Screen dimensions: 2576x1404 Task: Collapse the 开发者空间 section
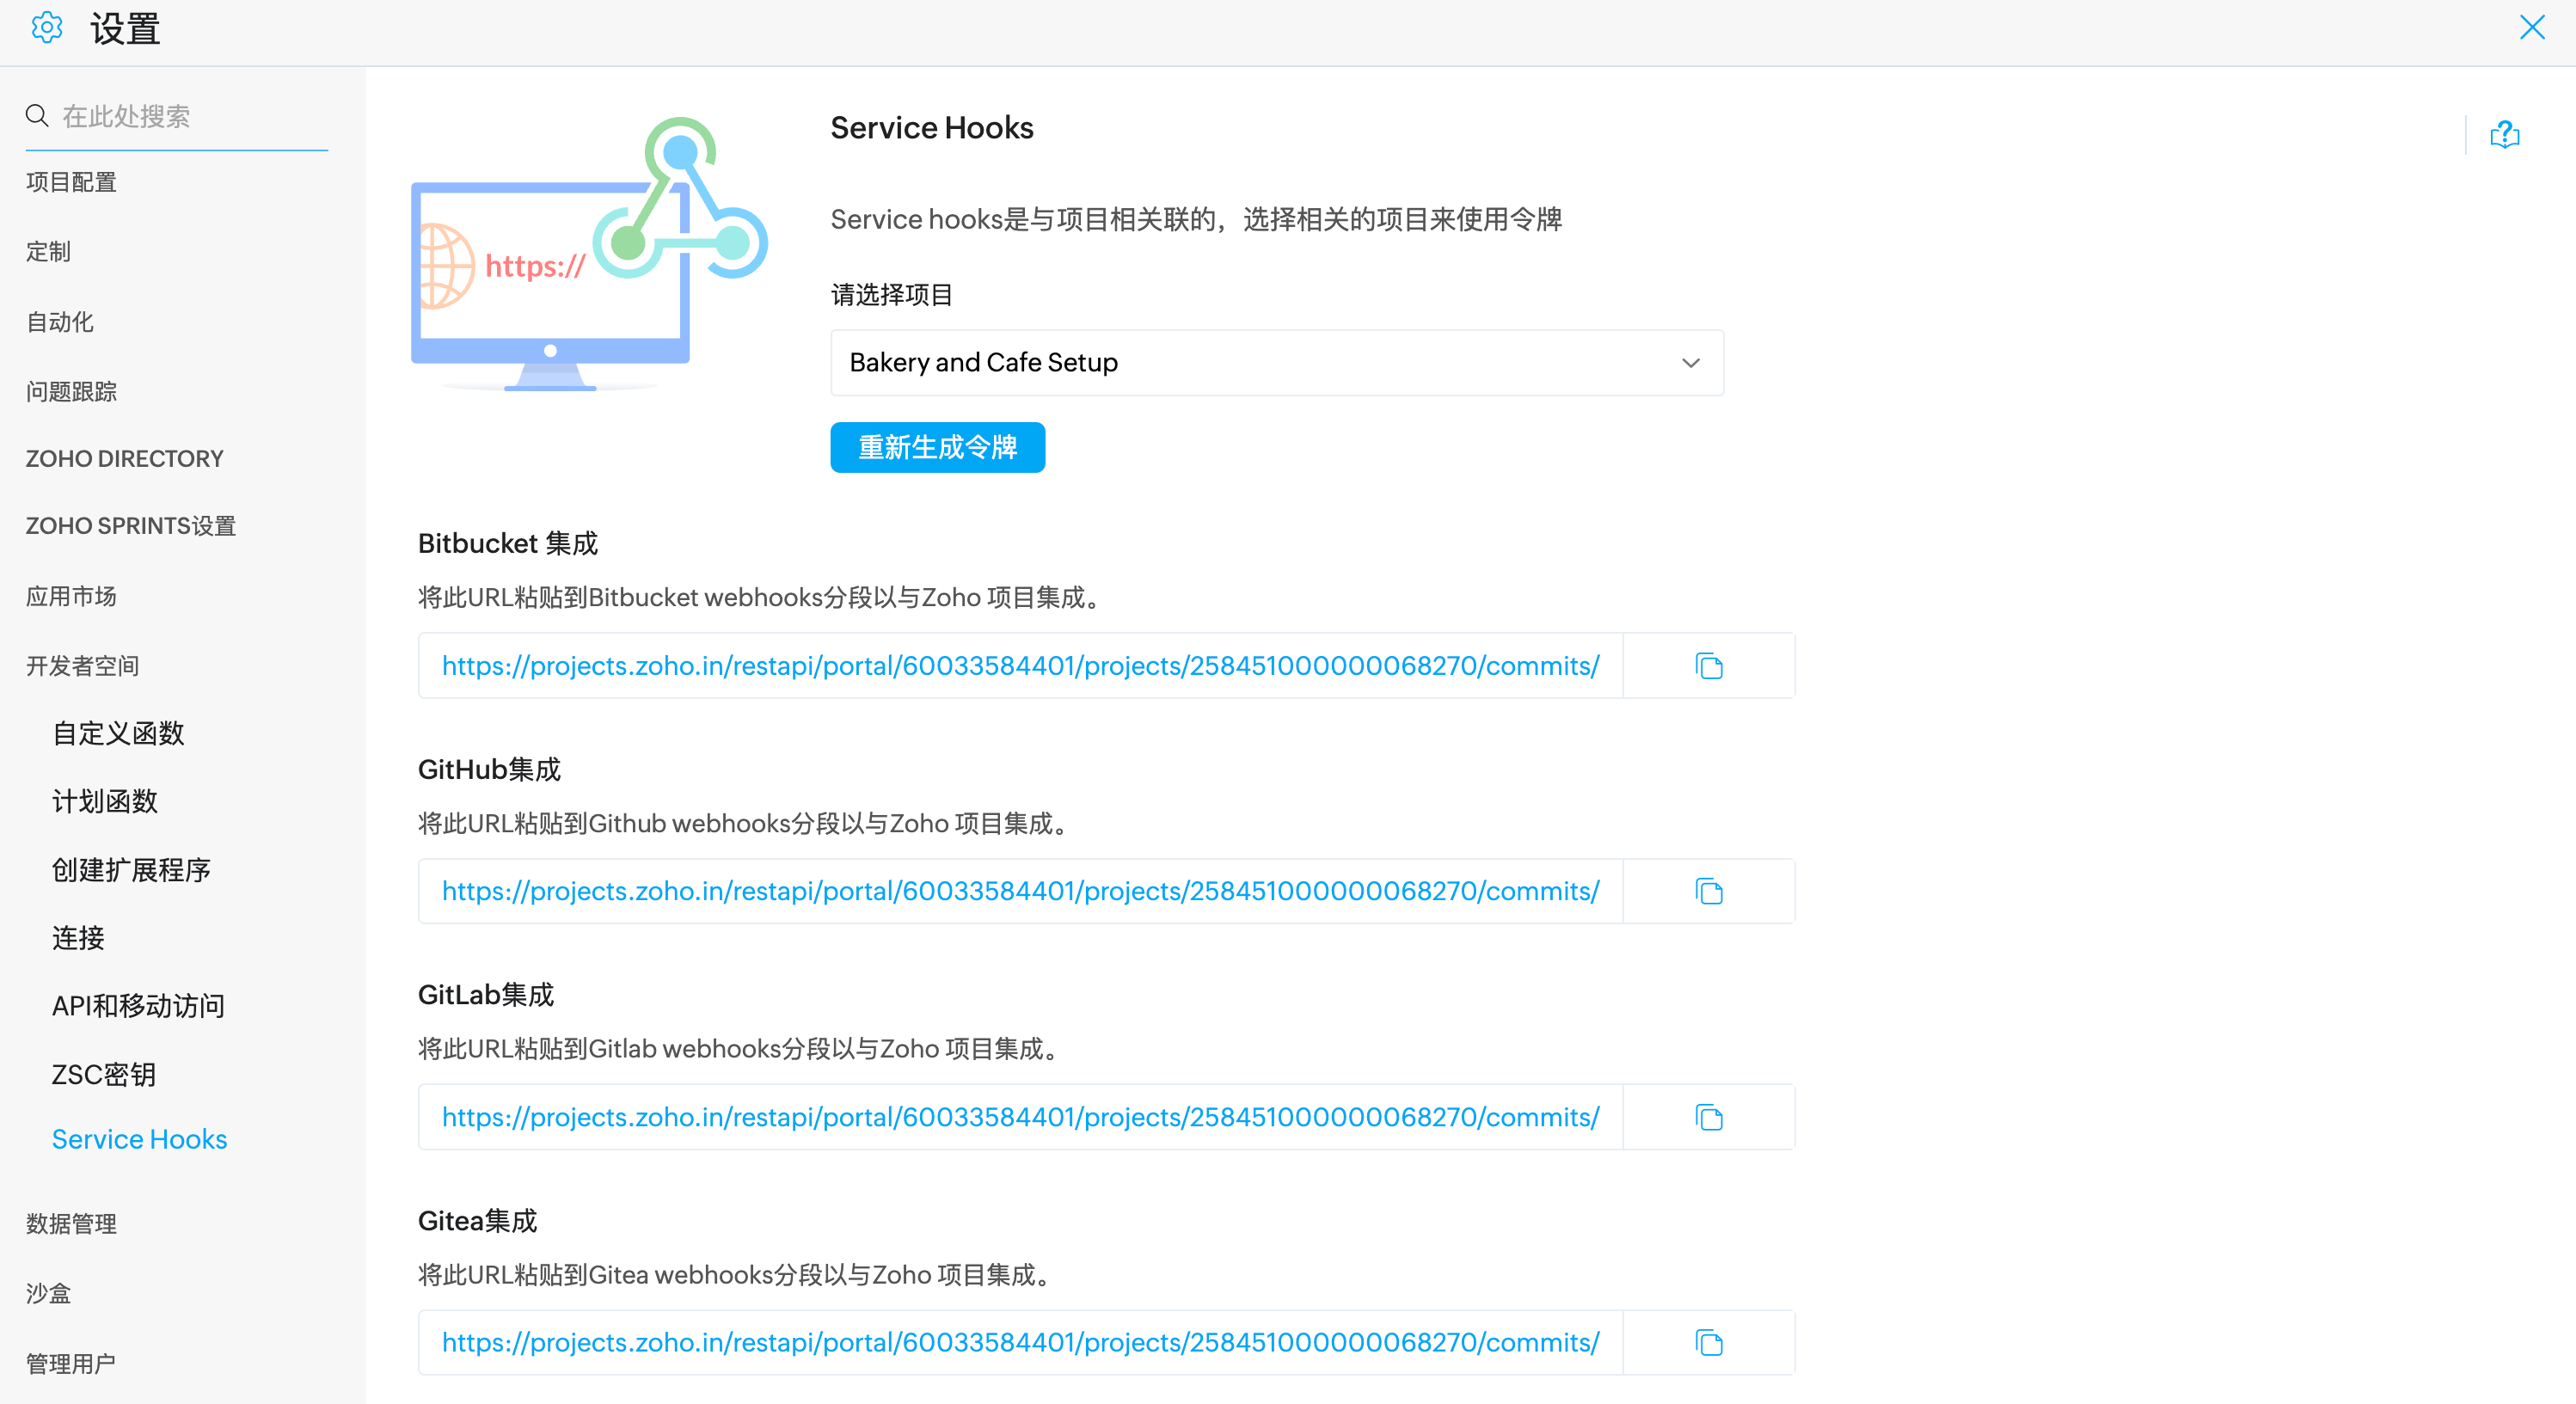point(82,666)
